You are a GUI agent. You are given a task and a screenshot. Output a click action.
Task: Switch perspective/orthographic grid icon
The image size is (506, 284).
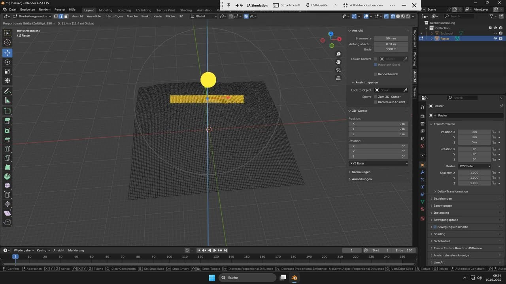(x=338, y=78)
